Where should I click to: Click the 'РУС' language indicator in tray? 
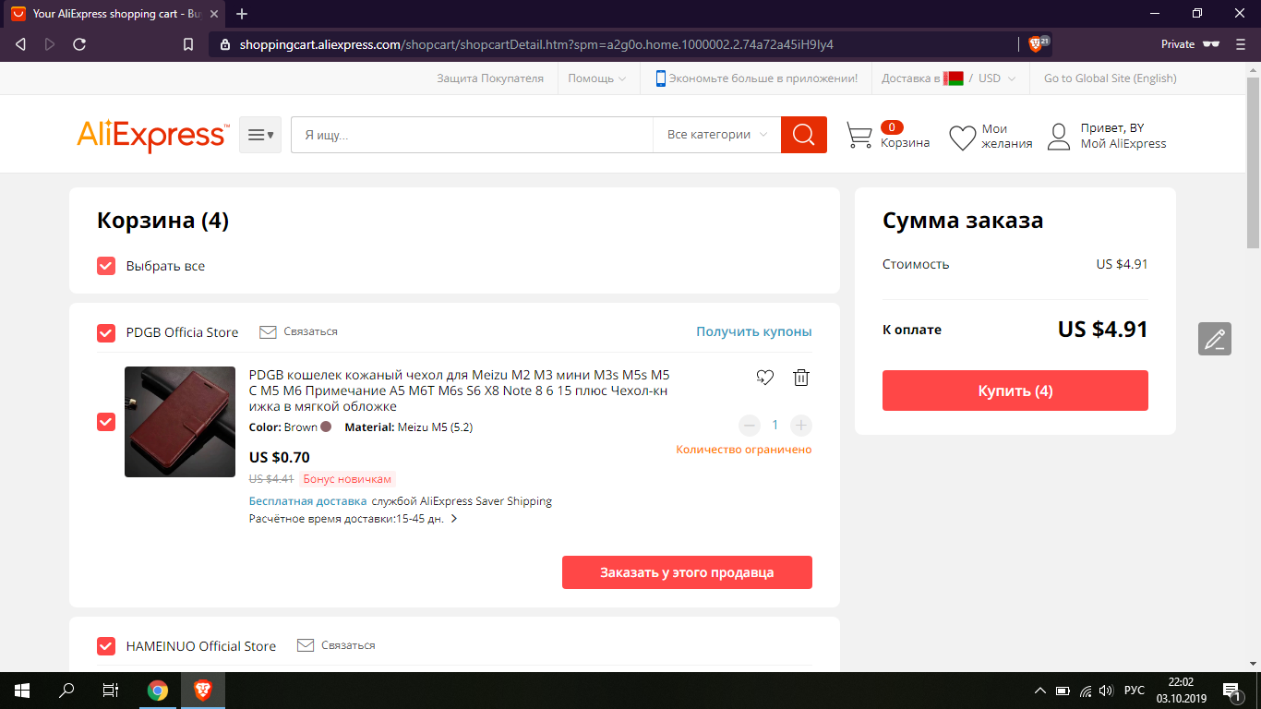pyautogui.click(x=1135, y=691)
